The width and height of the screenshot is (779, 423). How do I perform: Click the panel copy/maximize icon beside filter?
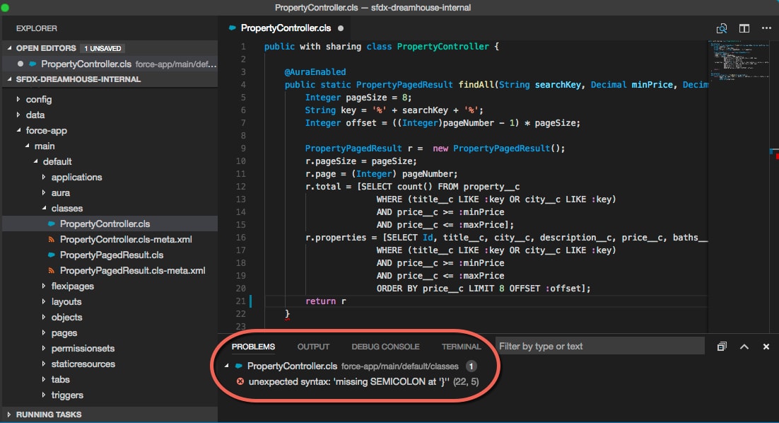coord(722,347)
